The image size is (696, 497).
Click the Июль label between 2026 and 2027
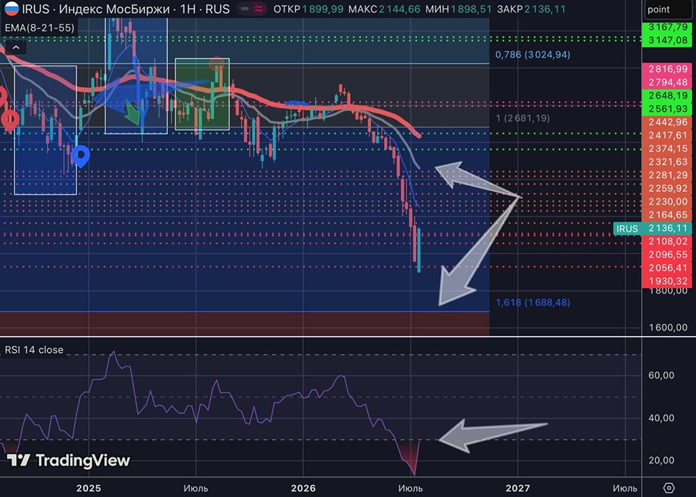pos(411,489)
